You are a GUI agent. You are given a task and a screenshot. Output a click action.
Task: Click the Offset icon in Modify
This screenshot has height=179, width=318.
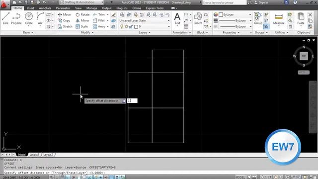[114, 26]
